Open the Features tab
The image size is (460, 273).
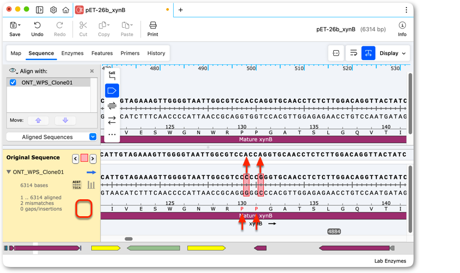(102, 53)
